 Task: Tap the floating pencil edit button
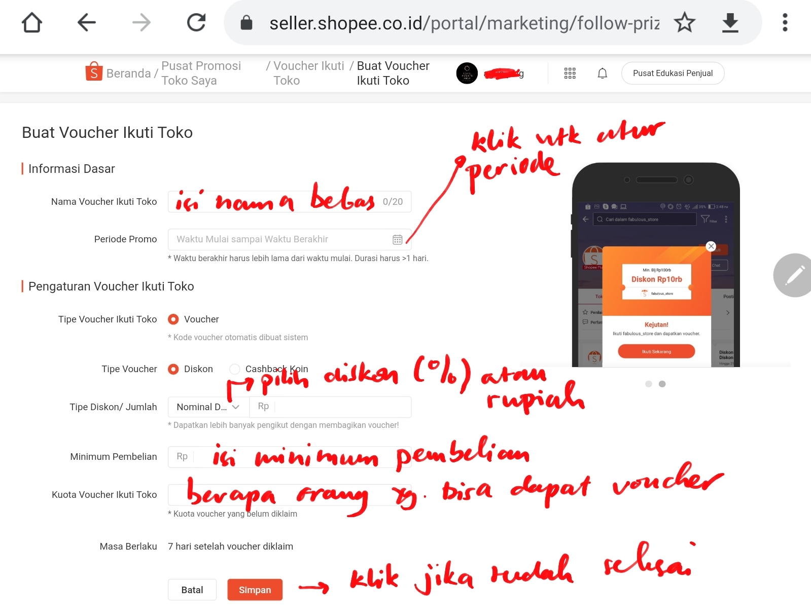click(x=794, y=275)
